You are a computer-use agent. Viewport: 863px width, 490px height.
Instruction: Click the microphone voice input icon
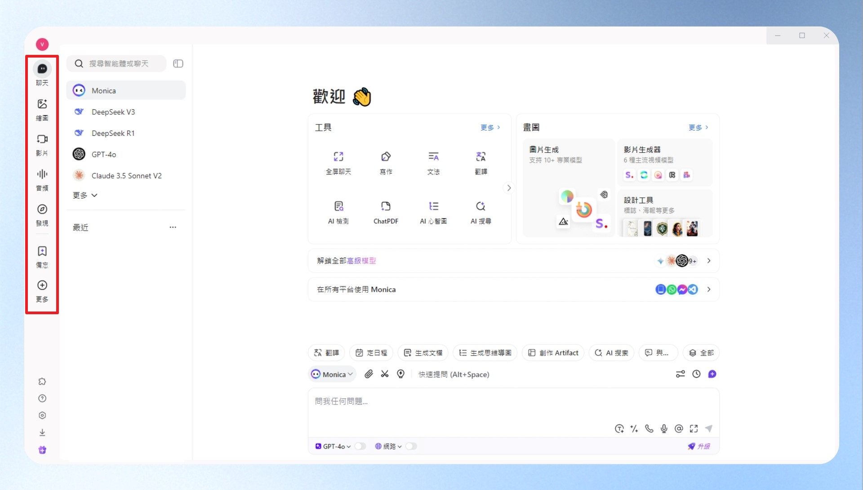coord(664,428)
